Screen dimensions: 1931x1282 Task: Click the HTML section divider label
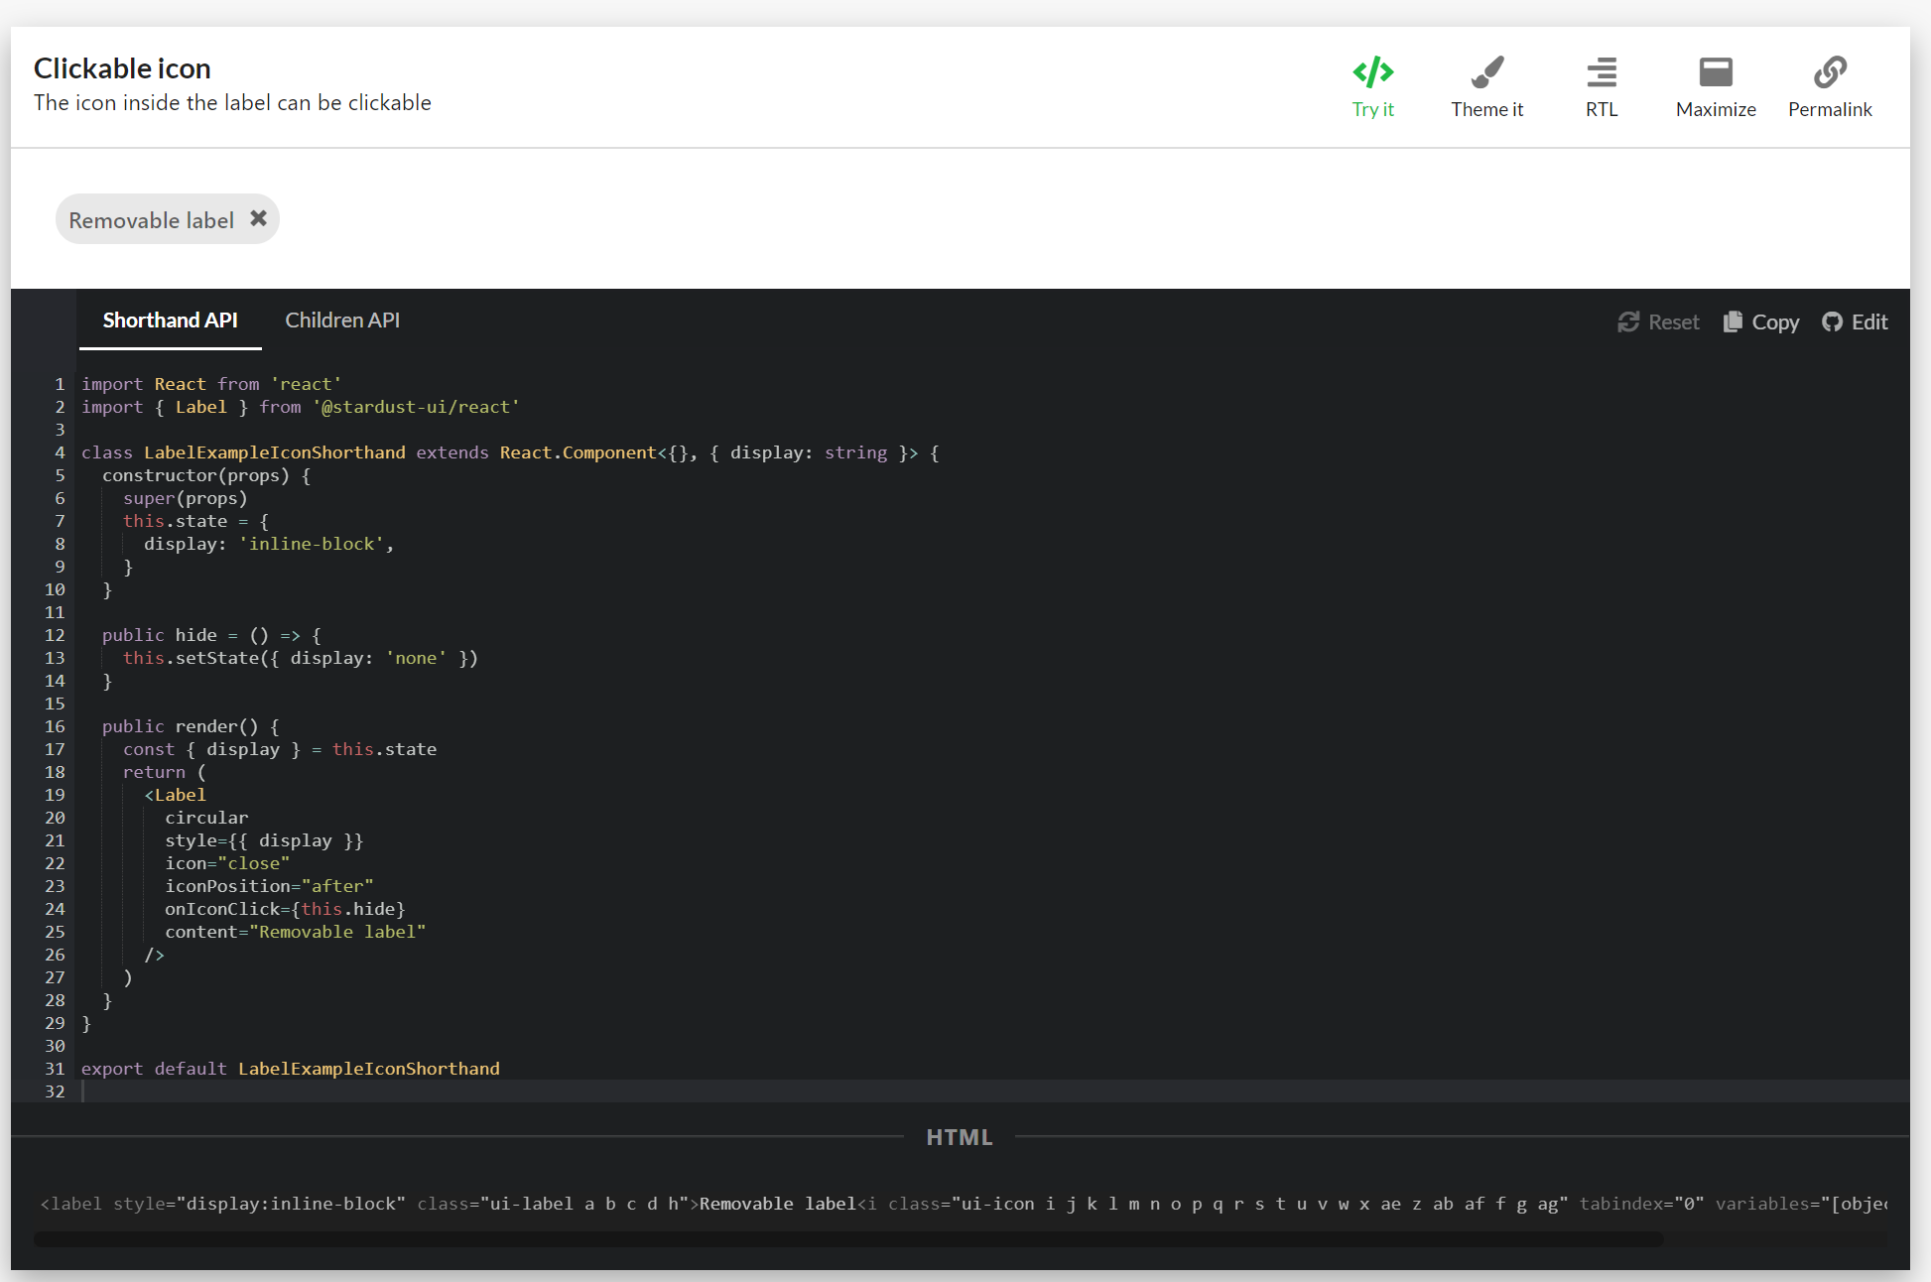[x=959, y=1137]
